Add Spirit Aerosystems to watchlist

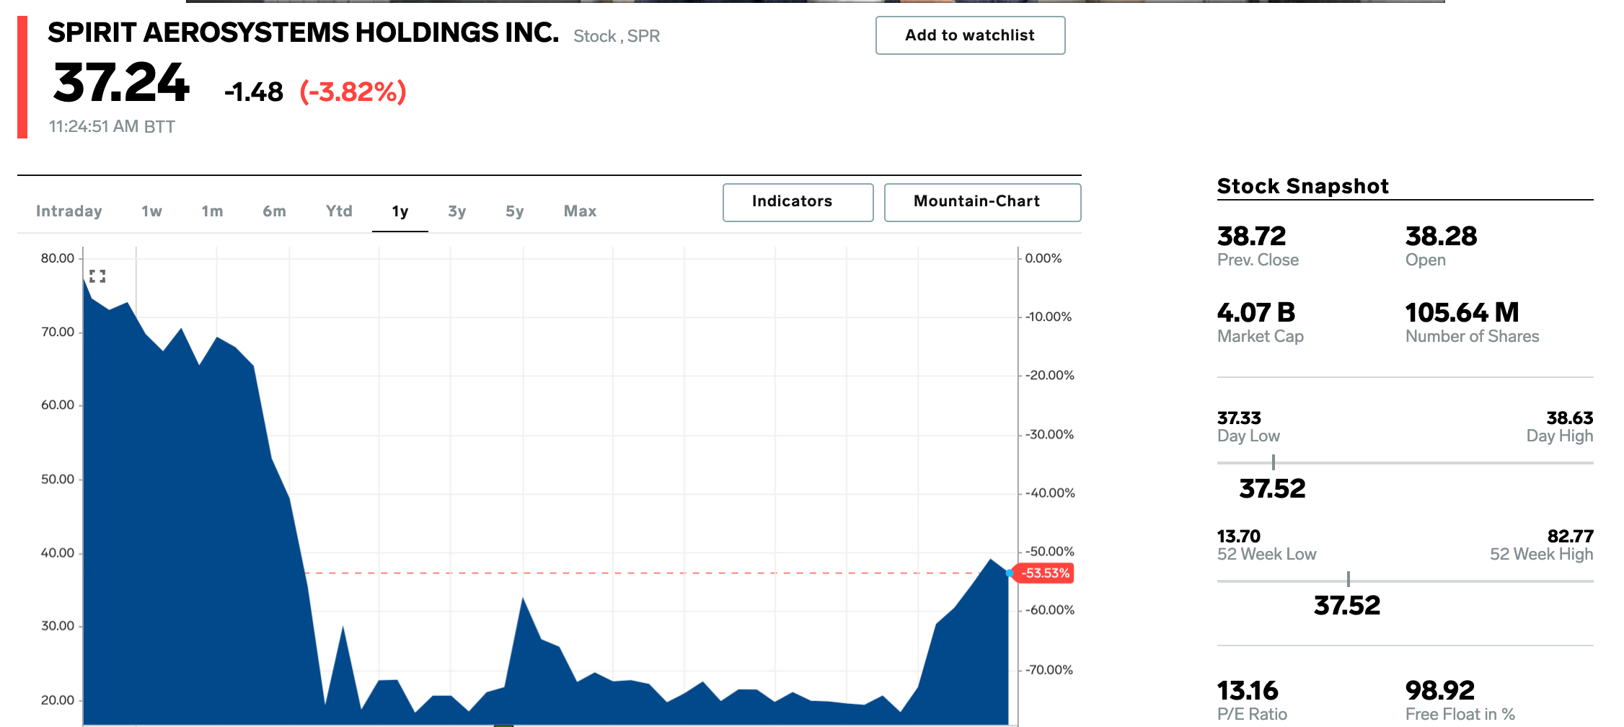point(970,35)
